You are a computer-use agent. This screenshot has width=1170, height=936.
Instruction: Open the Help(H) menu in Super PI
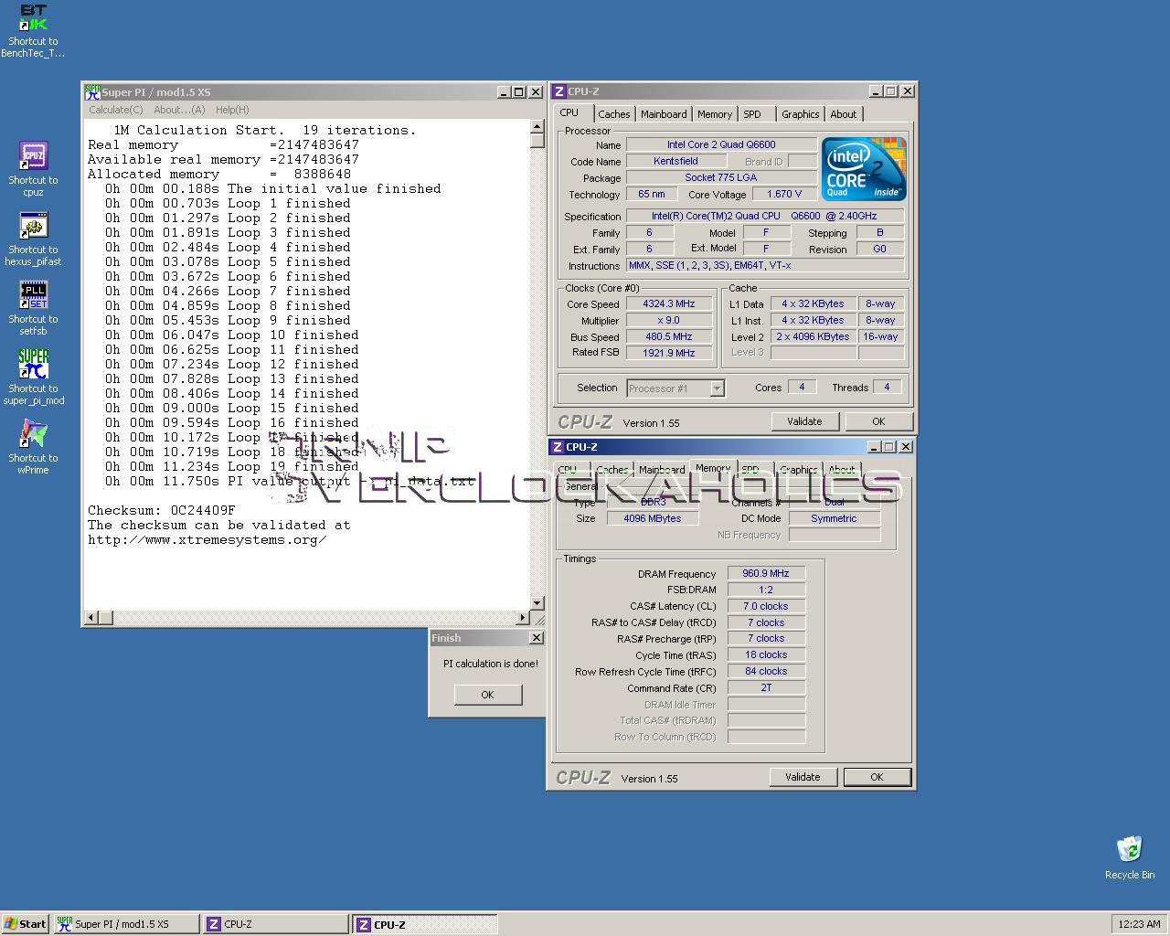click(232, 110)
